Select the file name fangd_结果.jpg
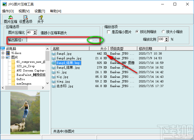The width and height of the screenshot is (194, 140). pyautogui.click(x=68, y=67)
